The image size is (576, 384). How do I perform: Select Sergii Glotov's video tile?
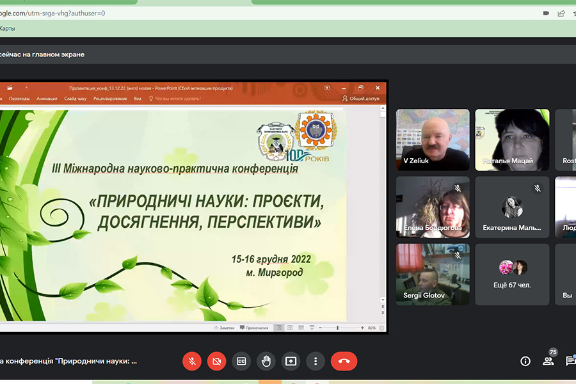coord(433,274)
